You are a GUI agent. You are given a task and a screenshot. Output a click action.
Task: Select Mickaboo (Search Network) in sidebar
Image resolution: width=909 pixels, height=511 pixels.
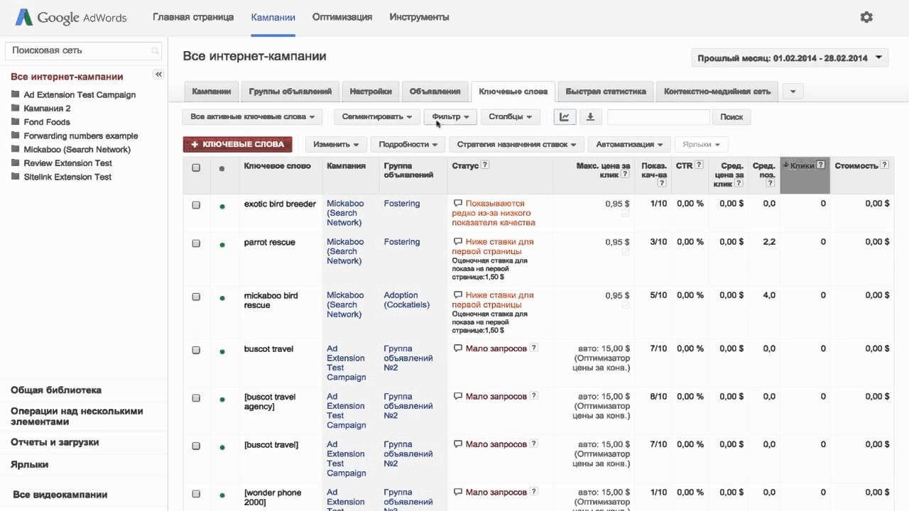point(77,150)
